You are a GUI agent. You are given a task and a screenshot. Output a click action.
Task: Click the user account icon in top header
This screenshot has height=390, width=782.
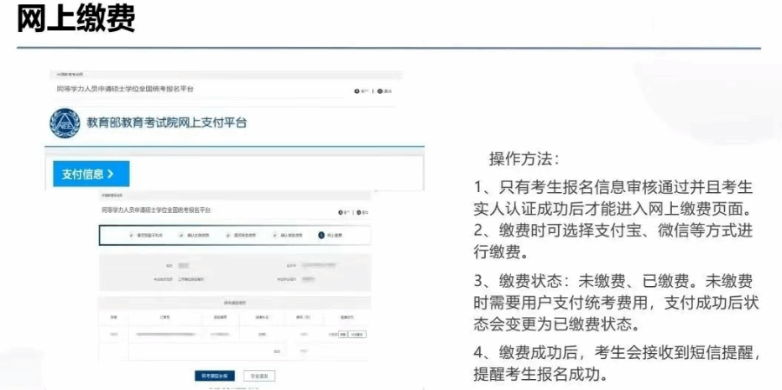pos(357,91)
